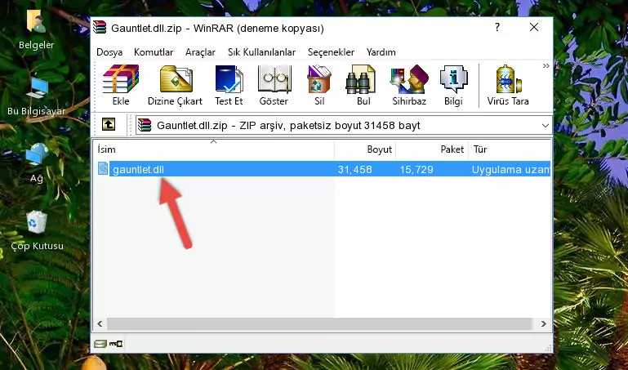Select the Ağ network desktop icon
This screenshot has height=370, width=628.
37,163
